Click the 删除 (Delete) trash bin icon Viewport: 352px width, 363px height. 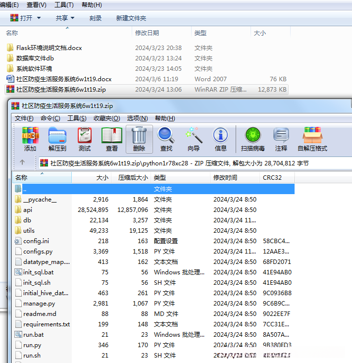point(139,135)
